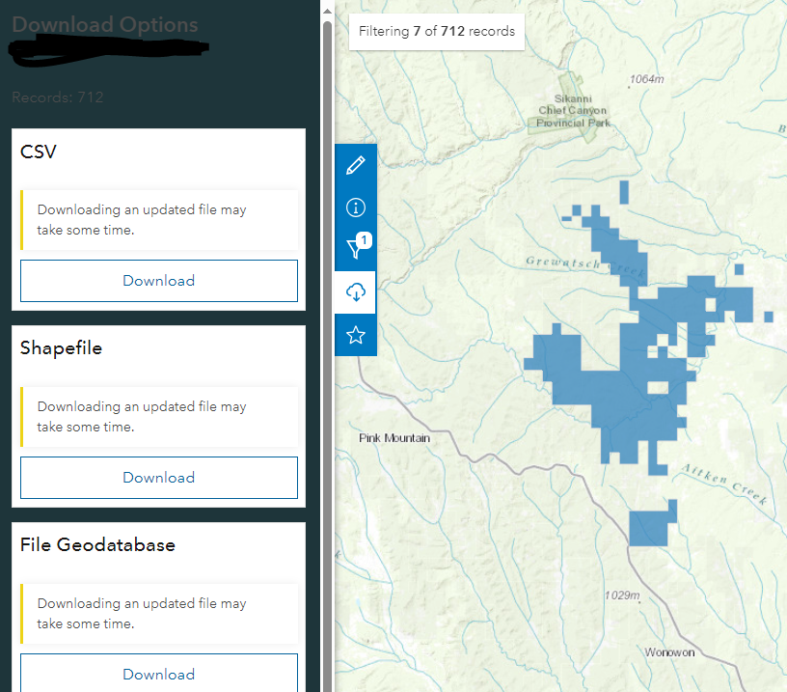Viewport: 787px width, 692px height.
Task: Select the Shapefile section header
Action: (x=61, y=347)
